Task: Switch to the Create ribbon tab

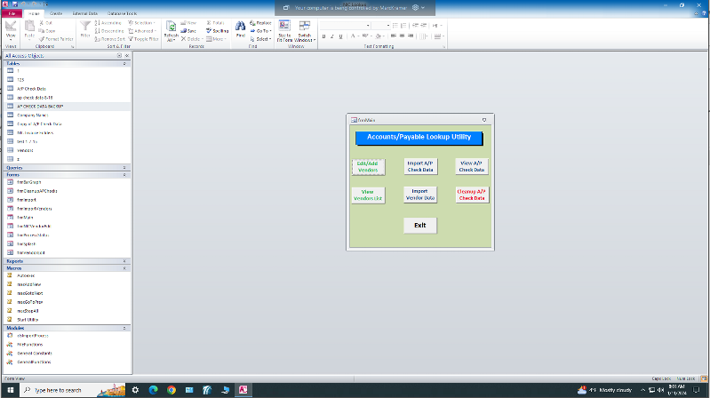Action: point(56,13)
